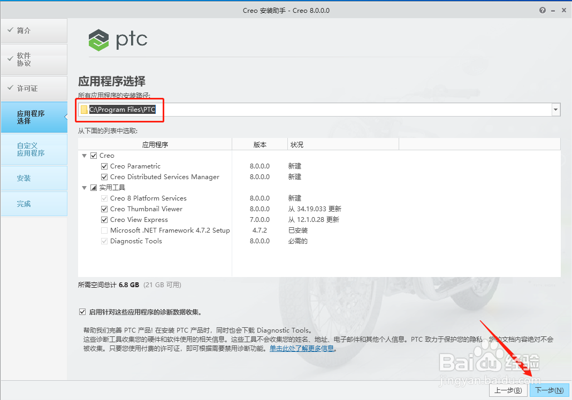Uncheck Creo Parametric

pos(104,166)
